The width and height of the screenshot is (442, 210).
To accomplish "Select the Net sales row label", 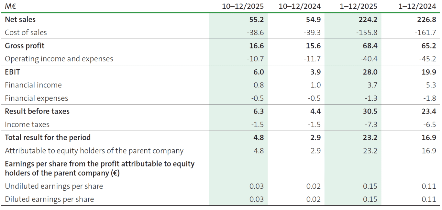I will pos(20,19).
